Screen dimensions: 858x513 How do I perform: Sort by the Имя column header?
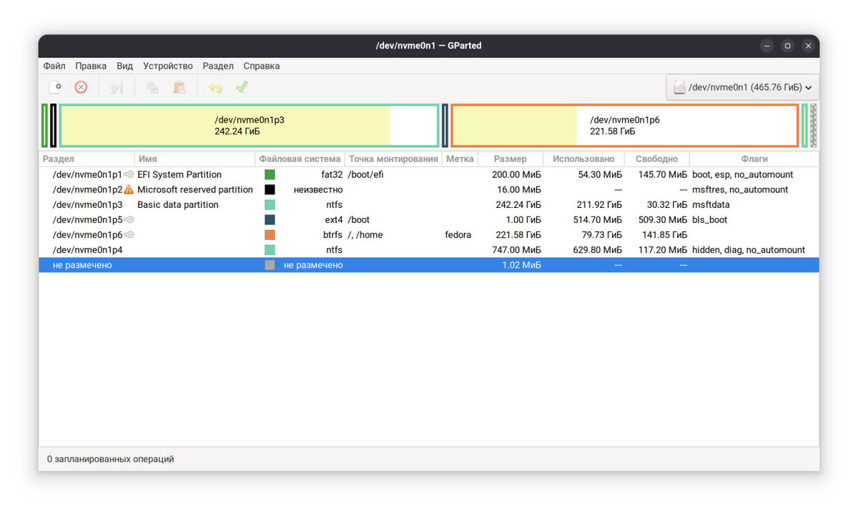coord(194,159)
